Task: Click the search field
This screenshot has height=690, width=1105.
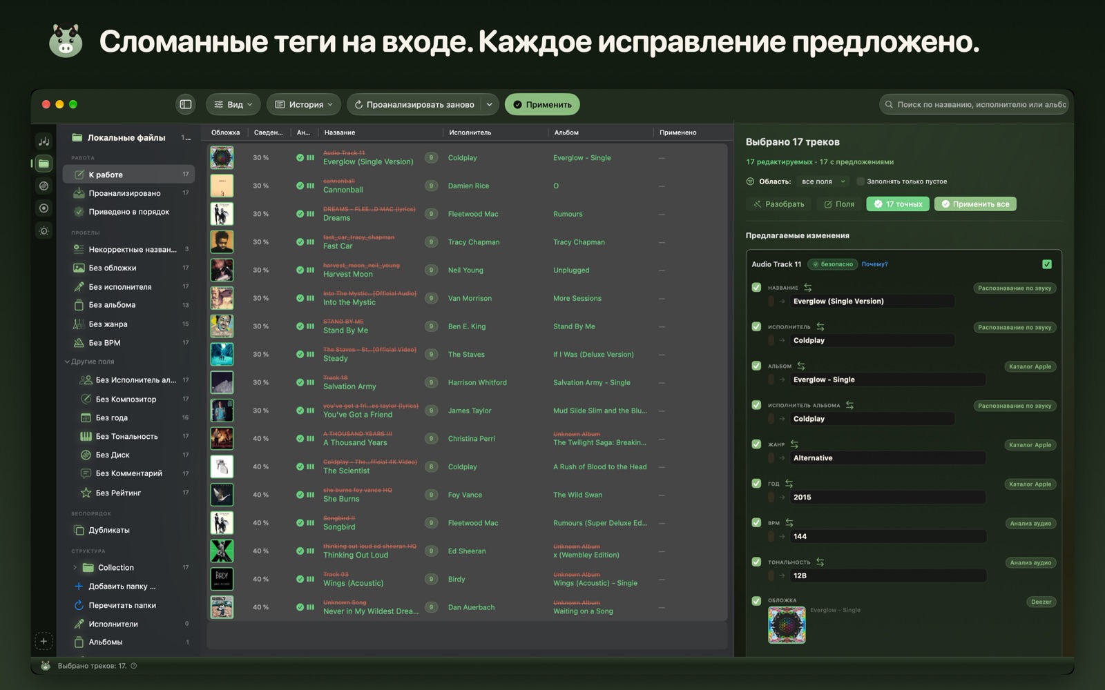Action: coord(976,104)
